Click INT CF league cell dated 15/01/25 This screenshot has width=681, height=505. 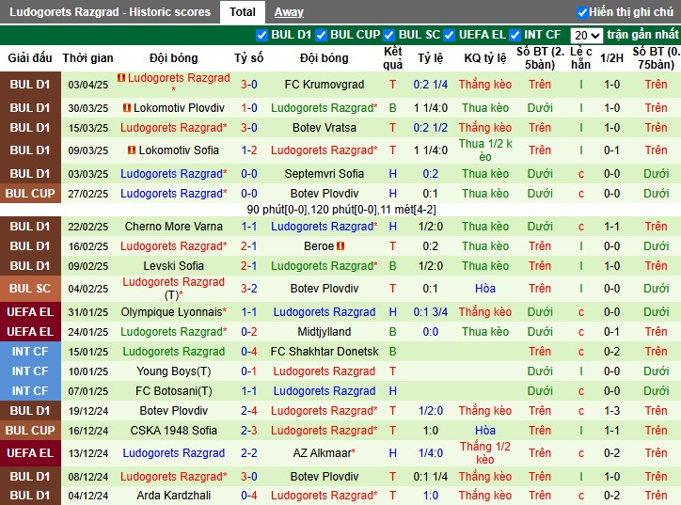(30, 352)
